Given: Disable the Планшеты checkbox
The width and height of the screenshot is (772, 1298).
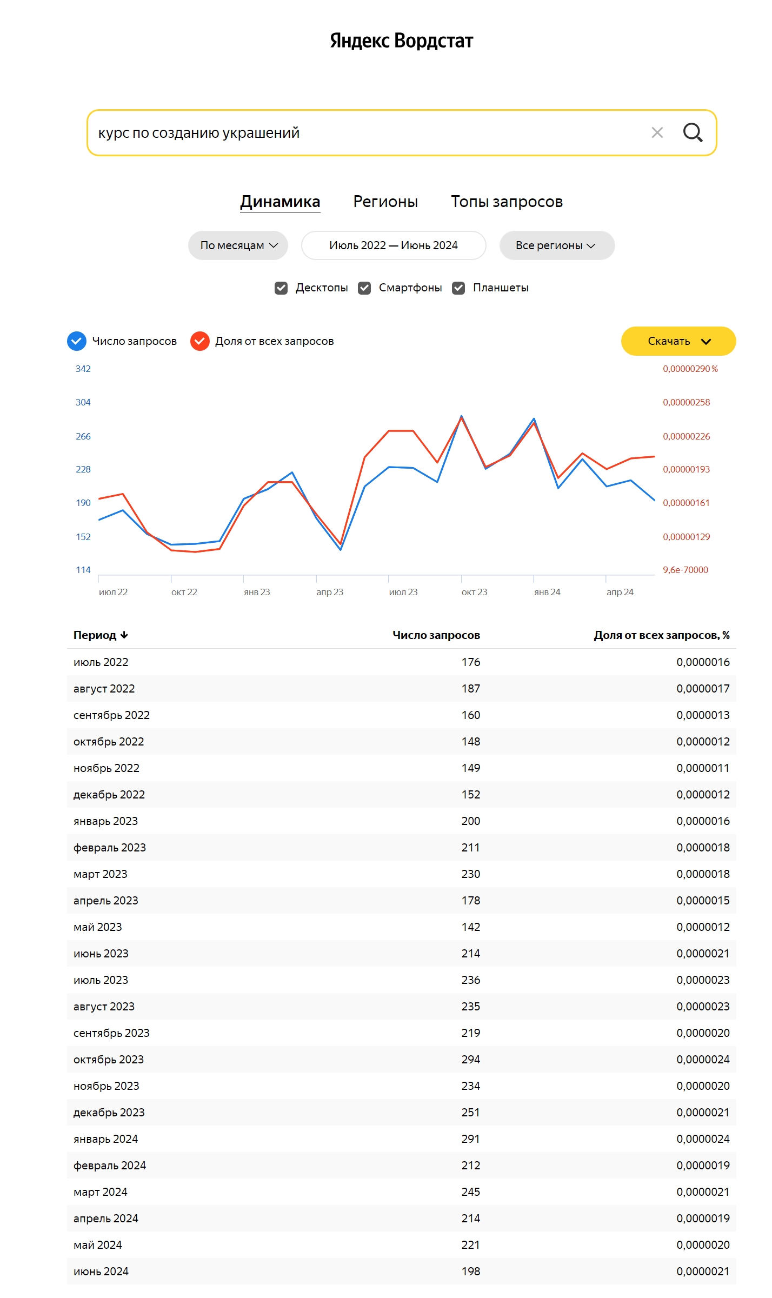Looking at the screenshot, I should point(458,288).
